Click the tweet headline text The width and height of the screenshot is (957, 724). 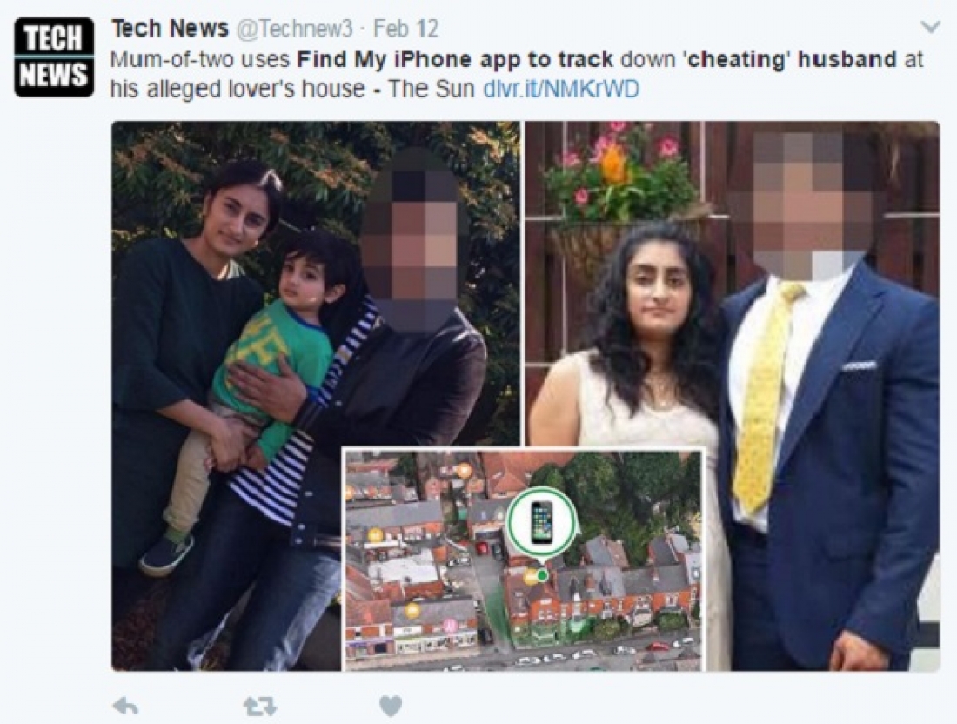point(516,75)
